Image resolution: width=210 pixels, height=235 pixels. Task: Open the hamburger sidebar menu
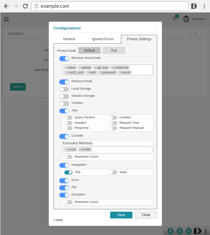[6, 19]
